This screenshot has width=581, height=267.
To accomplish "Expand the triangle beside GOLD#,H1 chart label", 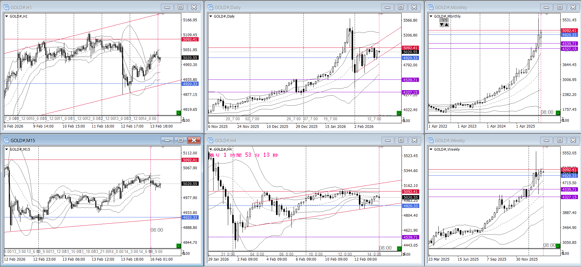I will [6, 16].
